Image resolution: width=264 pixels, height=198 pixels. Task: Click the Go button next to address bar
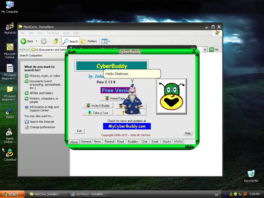click(214, 49)
